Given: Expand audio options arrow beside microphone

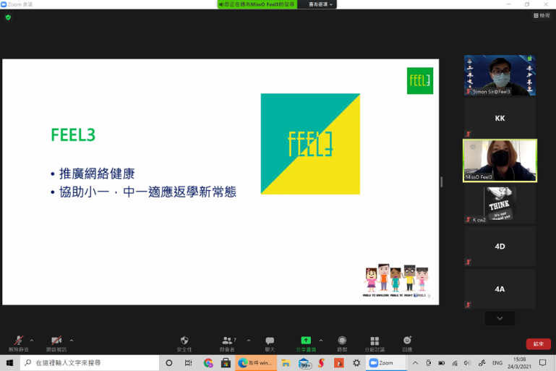Looking at the screenshot, I should coord(32,341).
